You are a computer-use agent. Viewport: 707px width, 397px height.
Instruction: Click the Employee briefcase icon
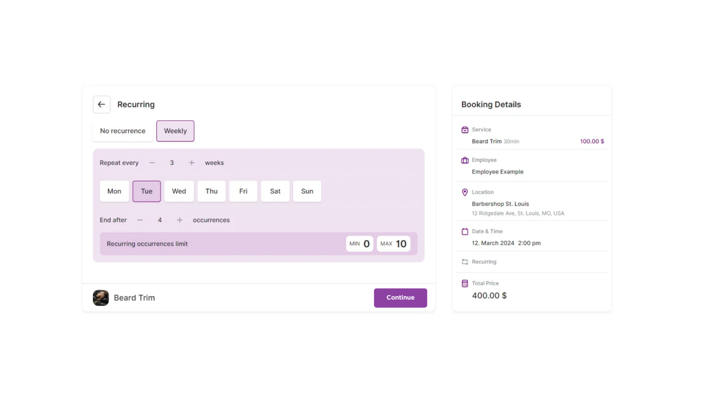point(465,160)
